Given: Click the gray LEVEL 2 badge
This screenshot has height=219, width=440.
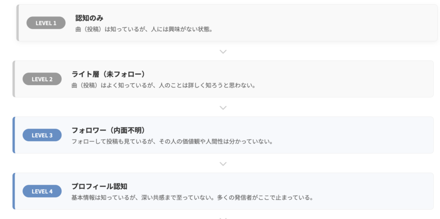Looking at the screenshot, I should 42,79.
